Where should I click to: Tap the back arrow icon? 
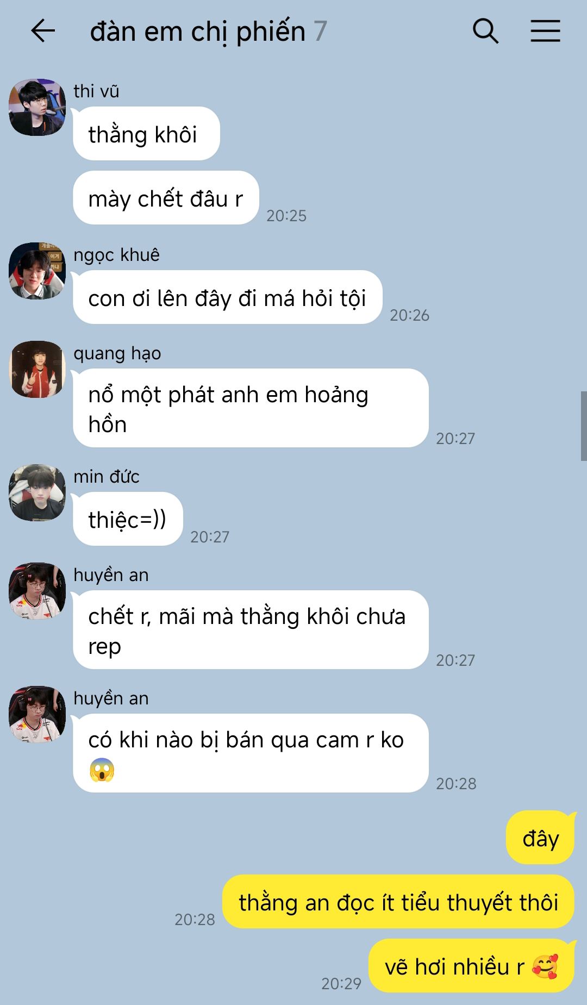point(43,31)
